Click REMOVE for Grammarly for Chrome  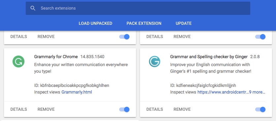point(46,109)
